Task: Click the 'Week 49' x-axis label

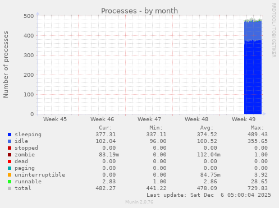Action: click(244, 119)
